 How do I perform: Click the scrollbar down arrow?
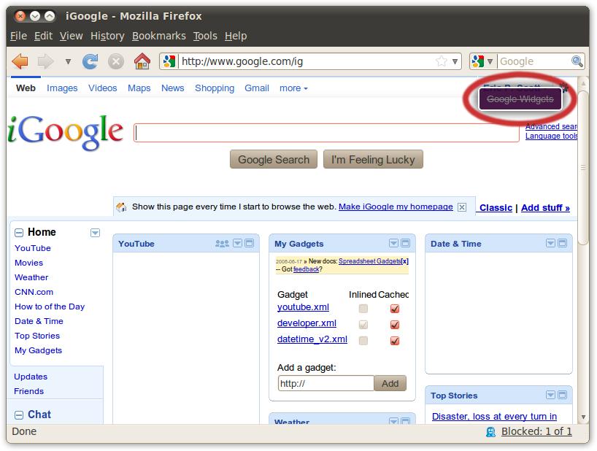583,417
